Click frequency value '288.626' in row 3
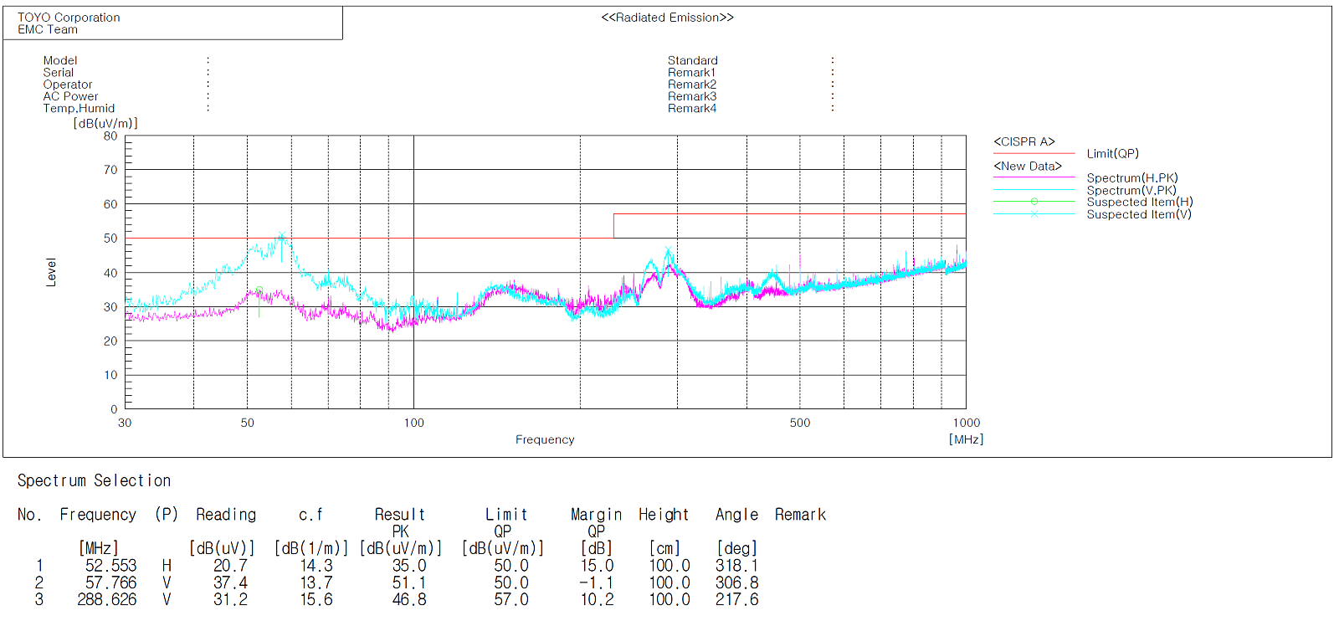Screen dimensions: 1339x621 pos(107,599)
